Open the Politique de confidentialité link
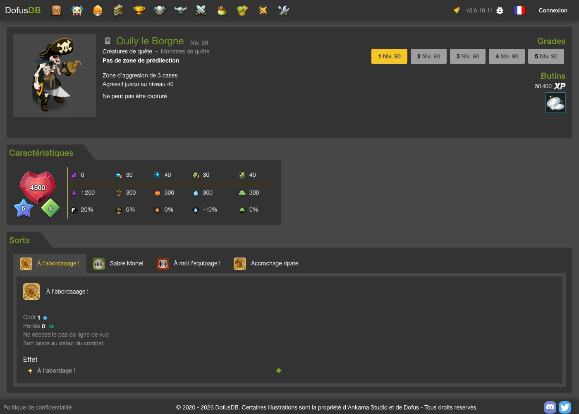 point(38,407)
